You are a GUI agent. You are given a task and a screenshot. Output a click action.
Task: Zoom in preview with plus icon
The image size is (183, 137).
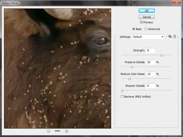pos(67,131)
